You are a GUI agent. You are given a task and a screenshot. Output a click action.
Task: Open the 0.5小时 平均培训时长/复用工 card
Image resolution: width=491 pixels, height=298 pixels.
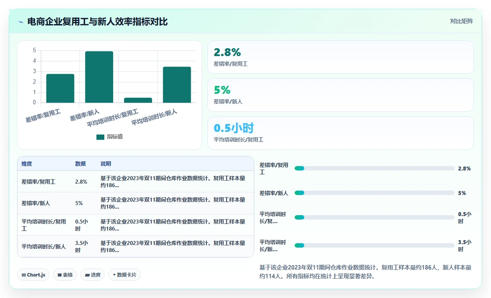click(x=340, y=133)
